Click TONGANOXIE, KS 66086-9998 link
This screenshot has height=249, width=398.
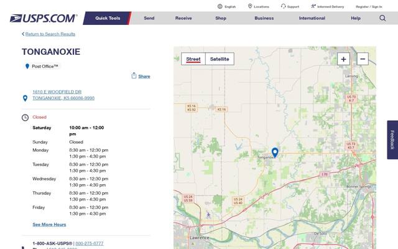coord(63,98)
